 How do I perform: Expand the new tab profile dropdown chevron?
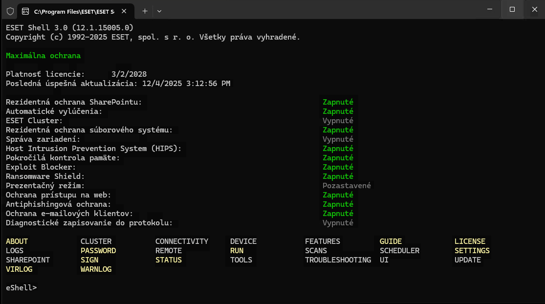click(x=159, y=11)
